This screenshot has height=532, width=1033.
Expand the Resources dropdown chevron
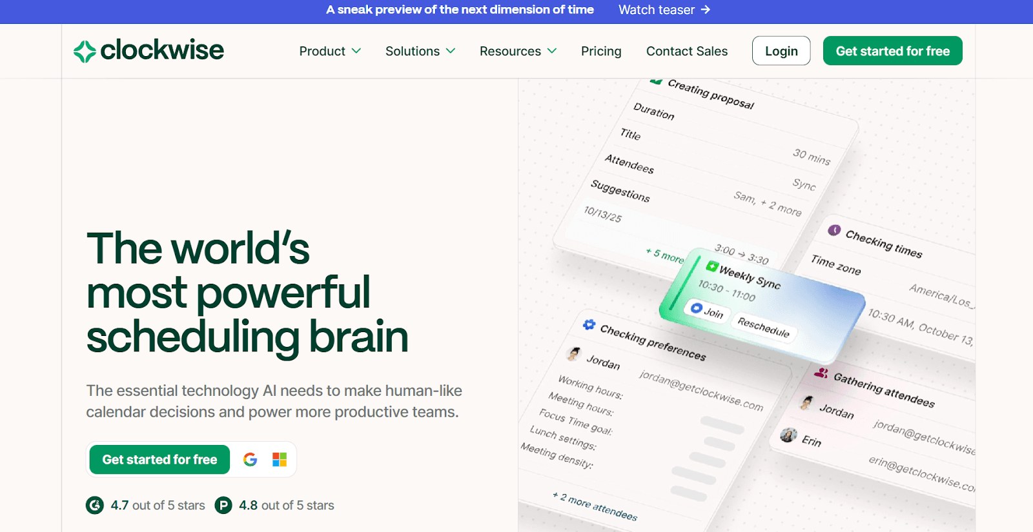click(552, 51)
